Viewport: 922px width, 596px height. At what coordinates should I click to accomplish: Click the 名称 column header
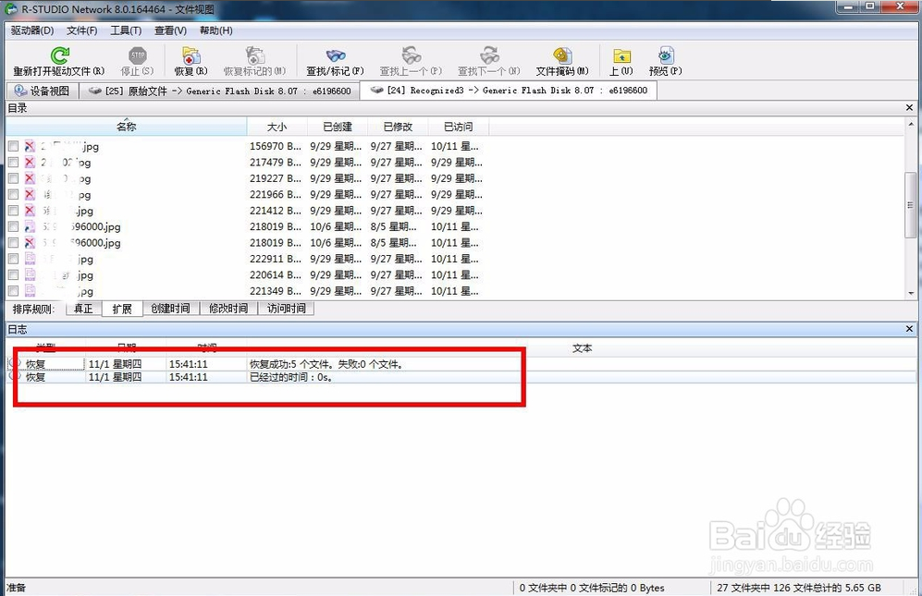coord(127,127)
